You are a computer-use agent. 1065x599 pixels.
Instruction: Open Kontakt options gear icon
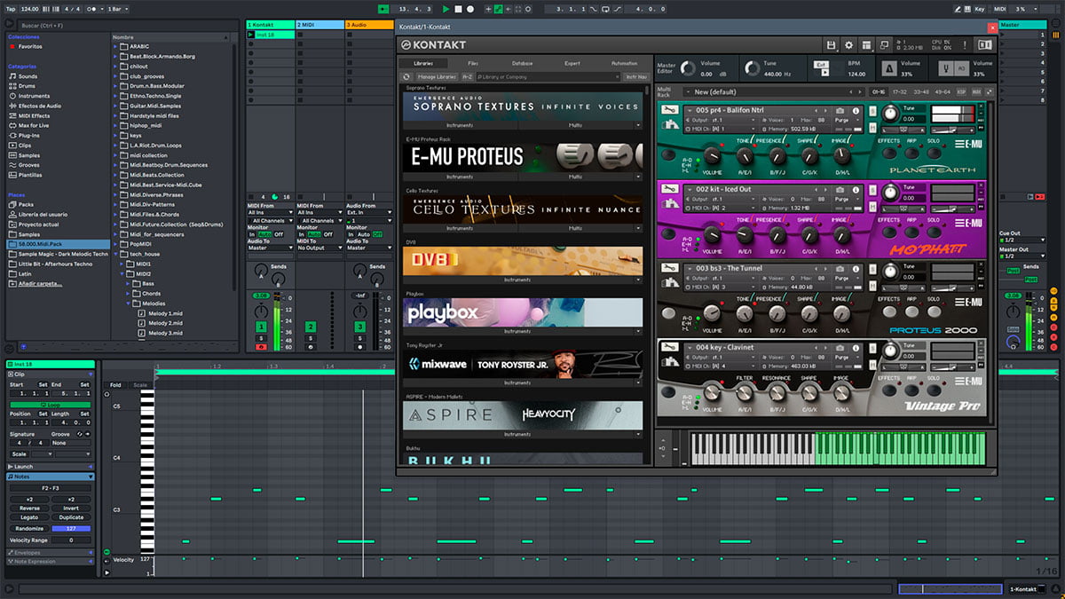pos(848,45)
